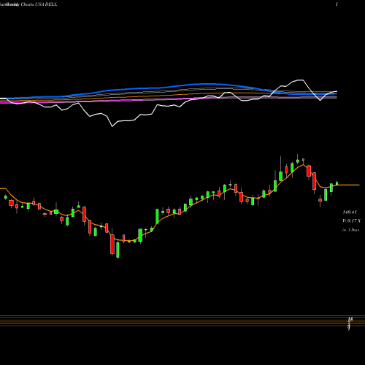Click the lowest trough of the white indicator line
Viewport: 365px width, 365px height.
click(112, 126)
